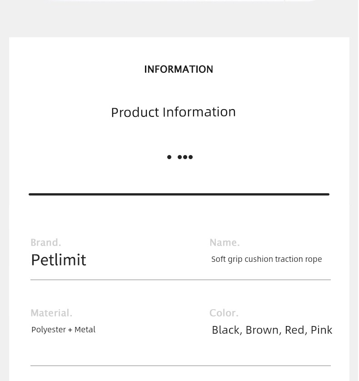This screenshot has height=381, width=359.
Task: Click the single separated dot
Action: point(170,157)
